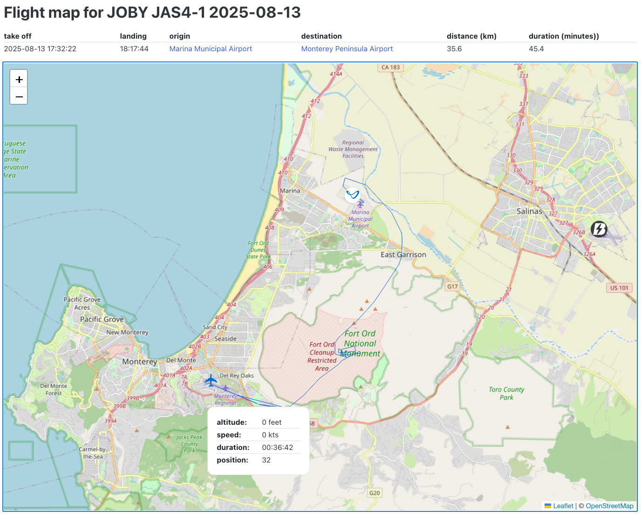Click the speed 0 kts value in popup
This screenshot has height=517, width=641.
click(270, 435)
